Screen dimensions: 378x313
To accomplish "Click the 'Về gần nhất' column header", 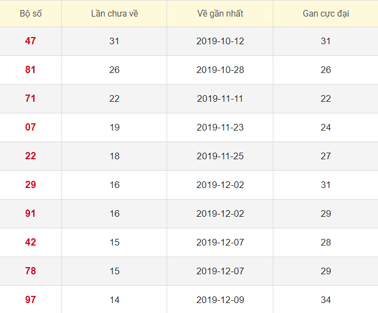I will (220, 14).
